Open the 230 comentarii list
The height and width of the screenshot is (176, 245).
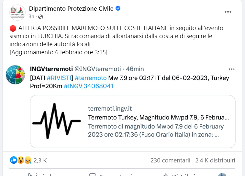[170, 160]
